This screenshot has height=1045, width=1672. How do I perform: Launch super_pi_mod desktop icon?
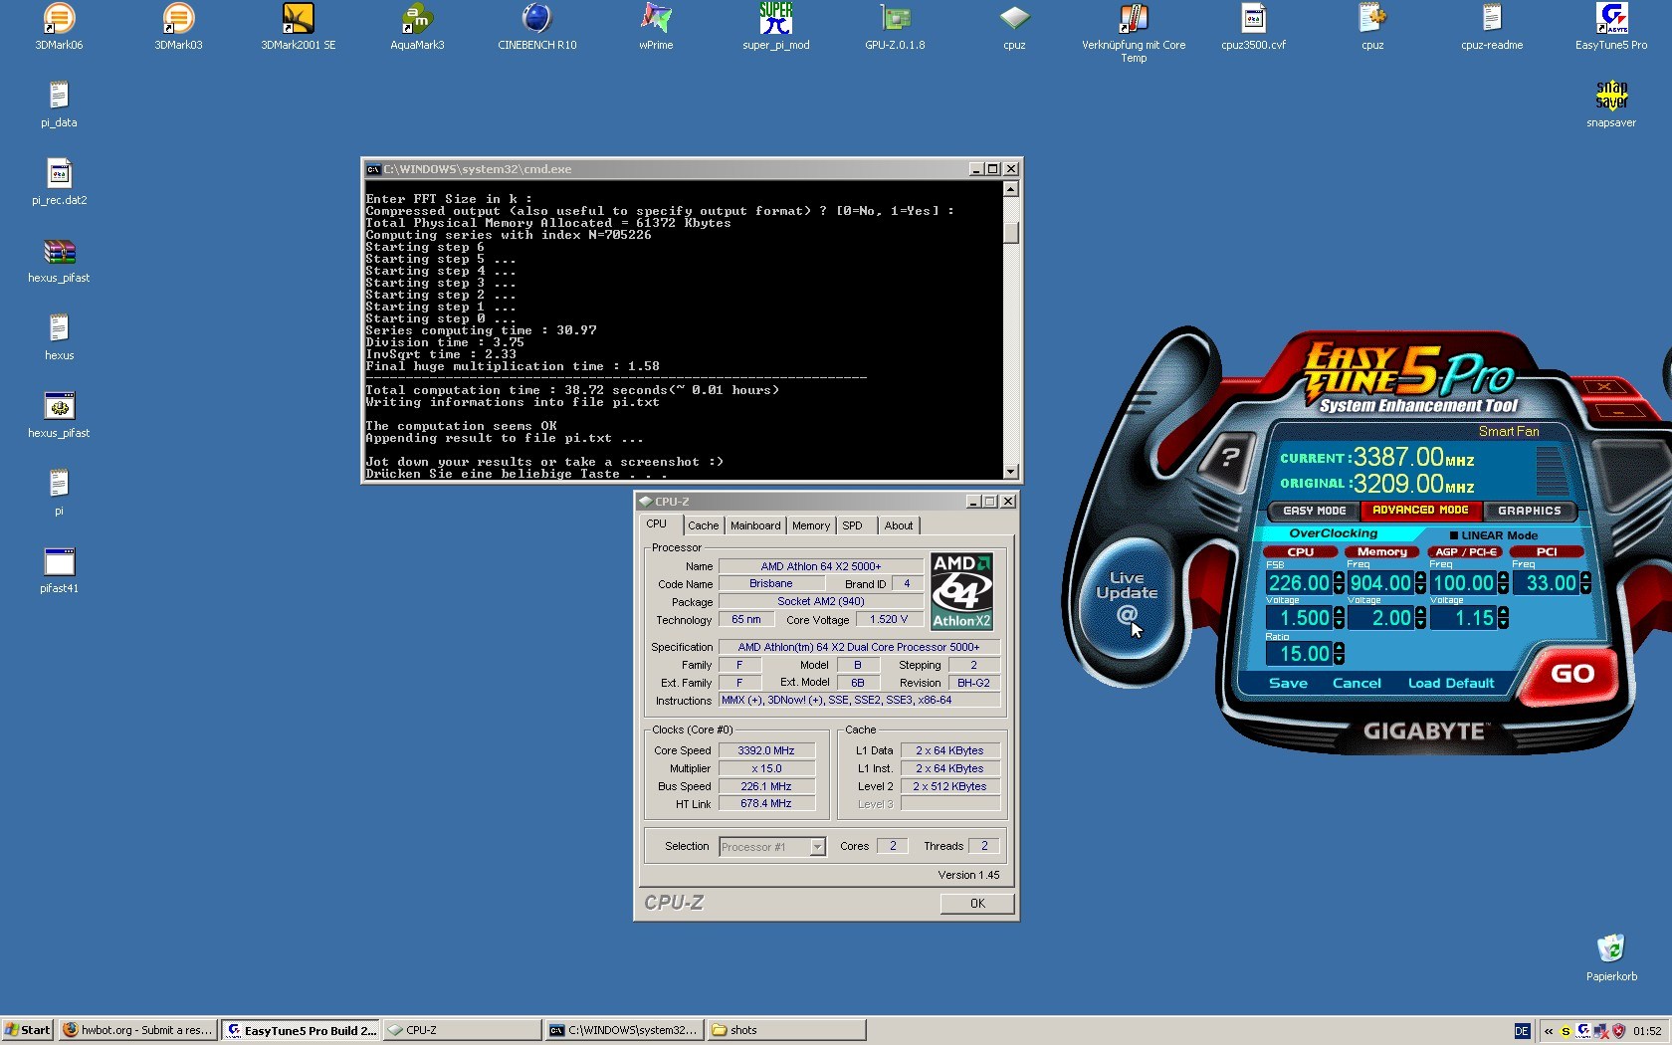click(x=775, y=27)
